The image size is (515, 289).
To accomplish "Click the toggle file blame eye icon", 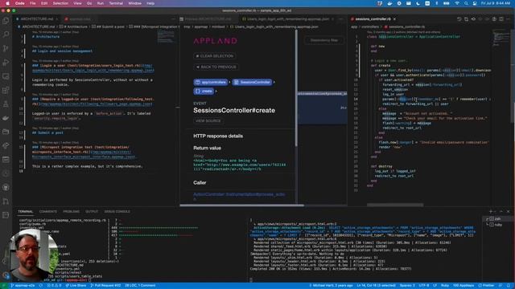I will pyautogui.click(x=473, y=19).
